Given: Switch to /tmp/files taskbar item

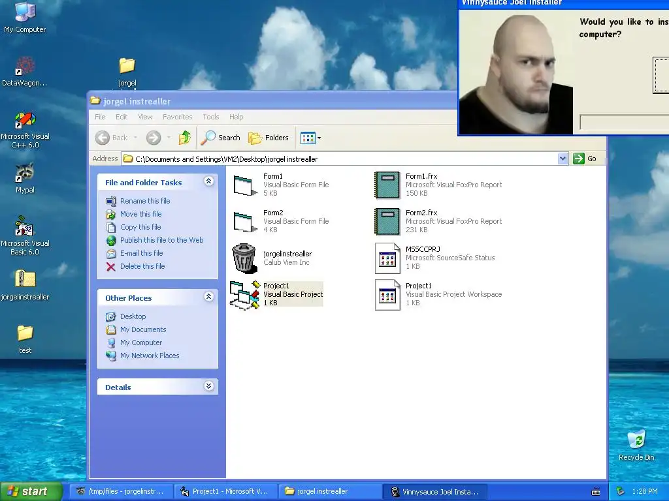Looking at the screenshot, I should (x=121, y=492).
